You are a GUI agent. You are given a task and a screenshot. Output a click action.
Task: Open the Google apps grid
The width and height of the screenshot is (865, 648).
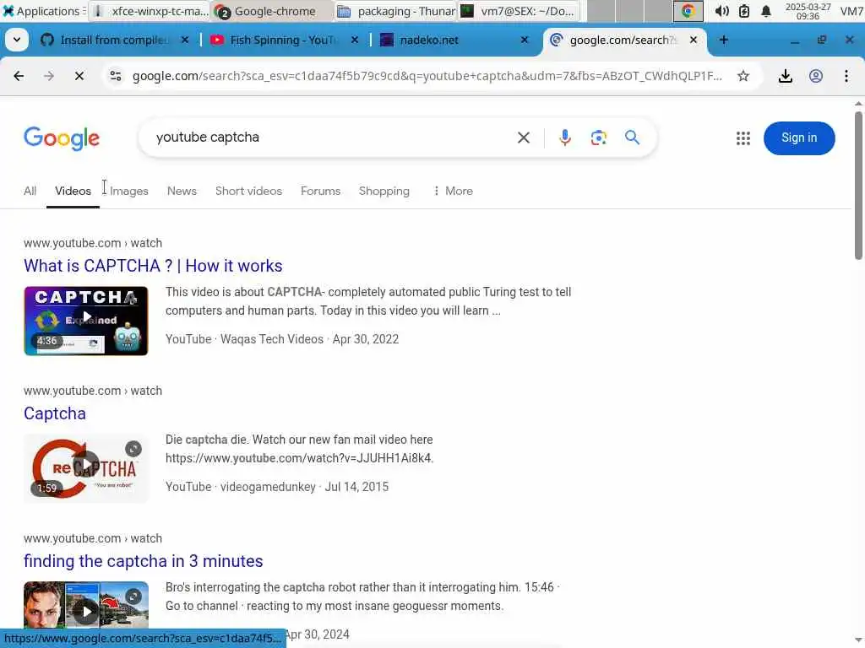743,138
